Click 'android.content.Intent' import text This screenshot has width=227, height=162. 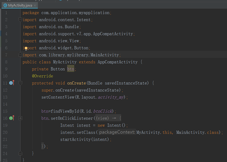click(65, 20)
